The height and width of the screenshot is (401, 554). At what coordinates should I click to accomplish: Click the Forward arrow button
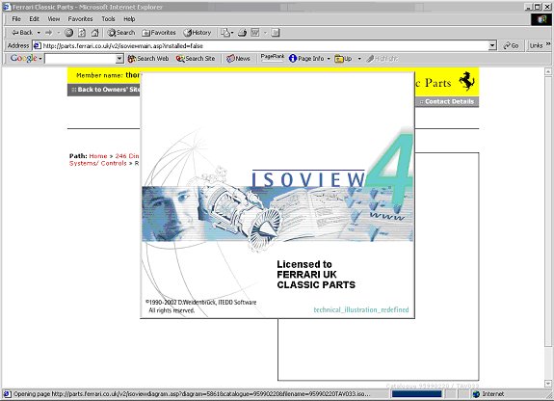tap(49, 33)
